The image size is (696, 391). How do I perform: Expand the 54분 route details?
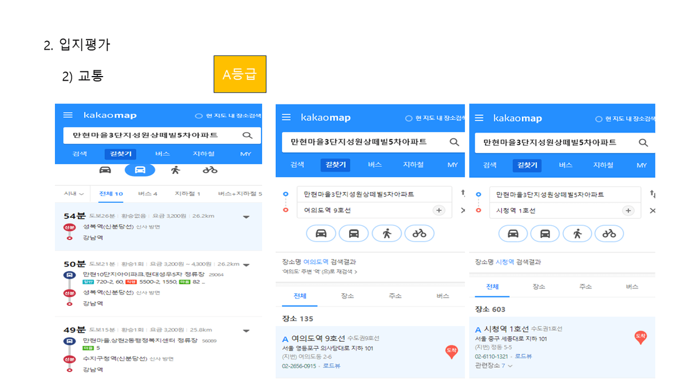coord(246,217)
